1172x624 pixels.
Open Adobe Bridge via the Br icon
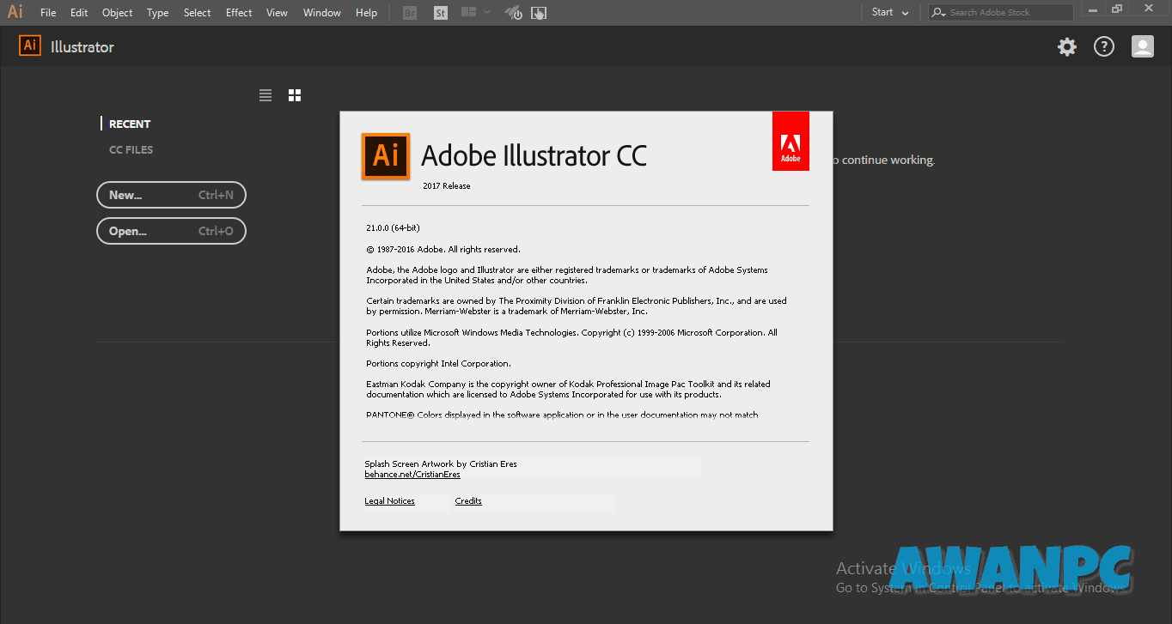click(410, 13)
